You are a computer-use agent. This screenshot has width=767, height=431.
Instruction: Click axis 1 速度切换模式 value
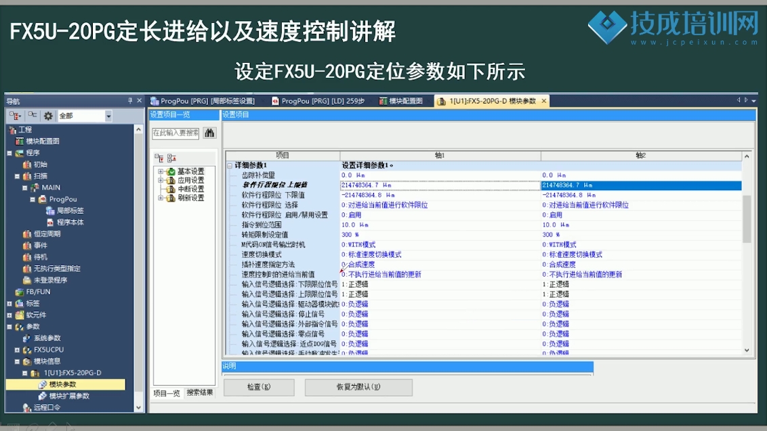[x=440, y=254]
